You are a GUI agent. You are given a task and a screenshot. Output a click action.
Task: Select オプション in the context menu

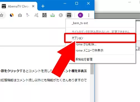101,38
